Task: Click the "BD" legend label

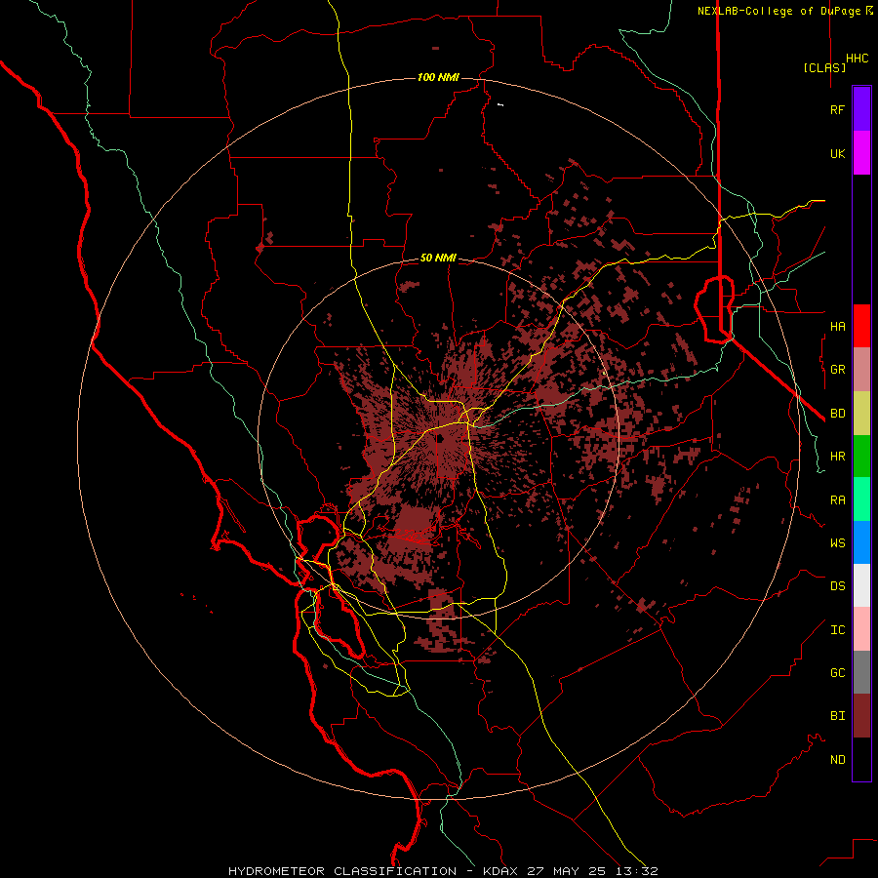Action: (x=837, y=414)
